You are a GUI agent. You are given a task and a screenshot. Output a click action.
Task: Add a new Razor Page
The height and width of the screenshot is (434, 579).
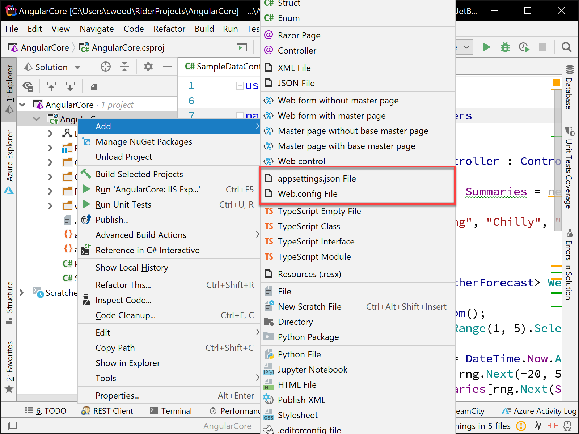tap(358, 35)
